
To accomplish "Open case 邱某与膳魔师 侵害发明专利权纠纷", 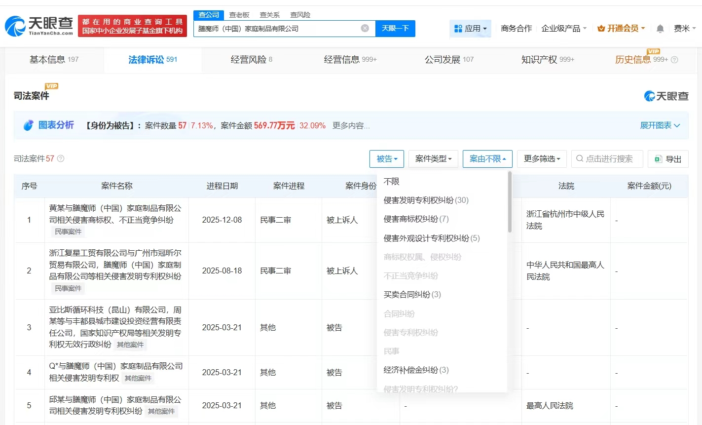I will pyautogui.click(x=115, y=405).
